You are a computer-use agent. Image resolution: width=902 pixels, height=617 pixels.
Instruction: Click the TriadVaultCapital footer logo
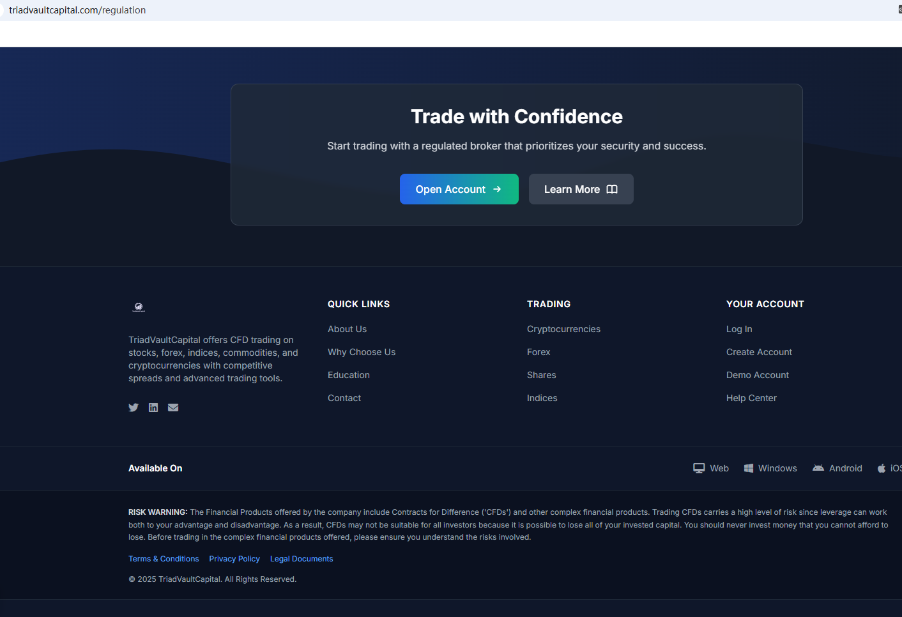coord(139,307)
